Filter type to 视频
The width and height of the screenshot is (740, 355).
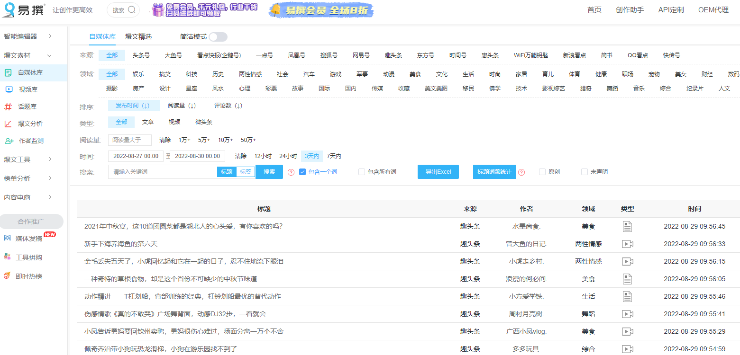[174, 122]
